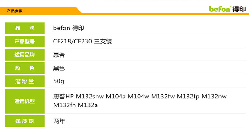Click the 两年 warranty value
The height and width of the screenshot is (131, 249).
[x=59, y=121]
